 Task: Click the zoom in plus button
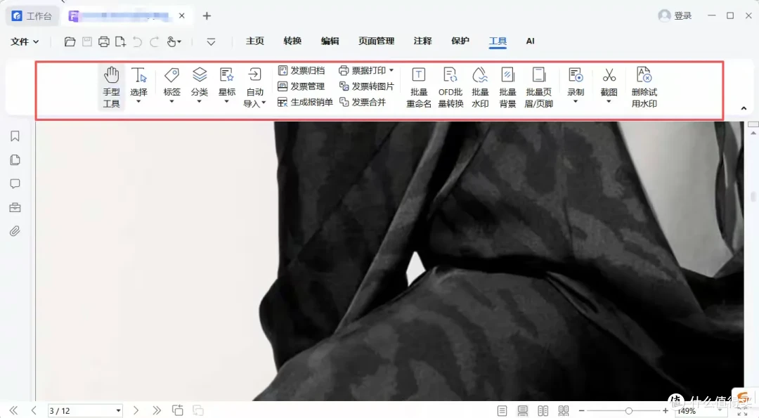[666, 411]
